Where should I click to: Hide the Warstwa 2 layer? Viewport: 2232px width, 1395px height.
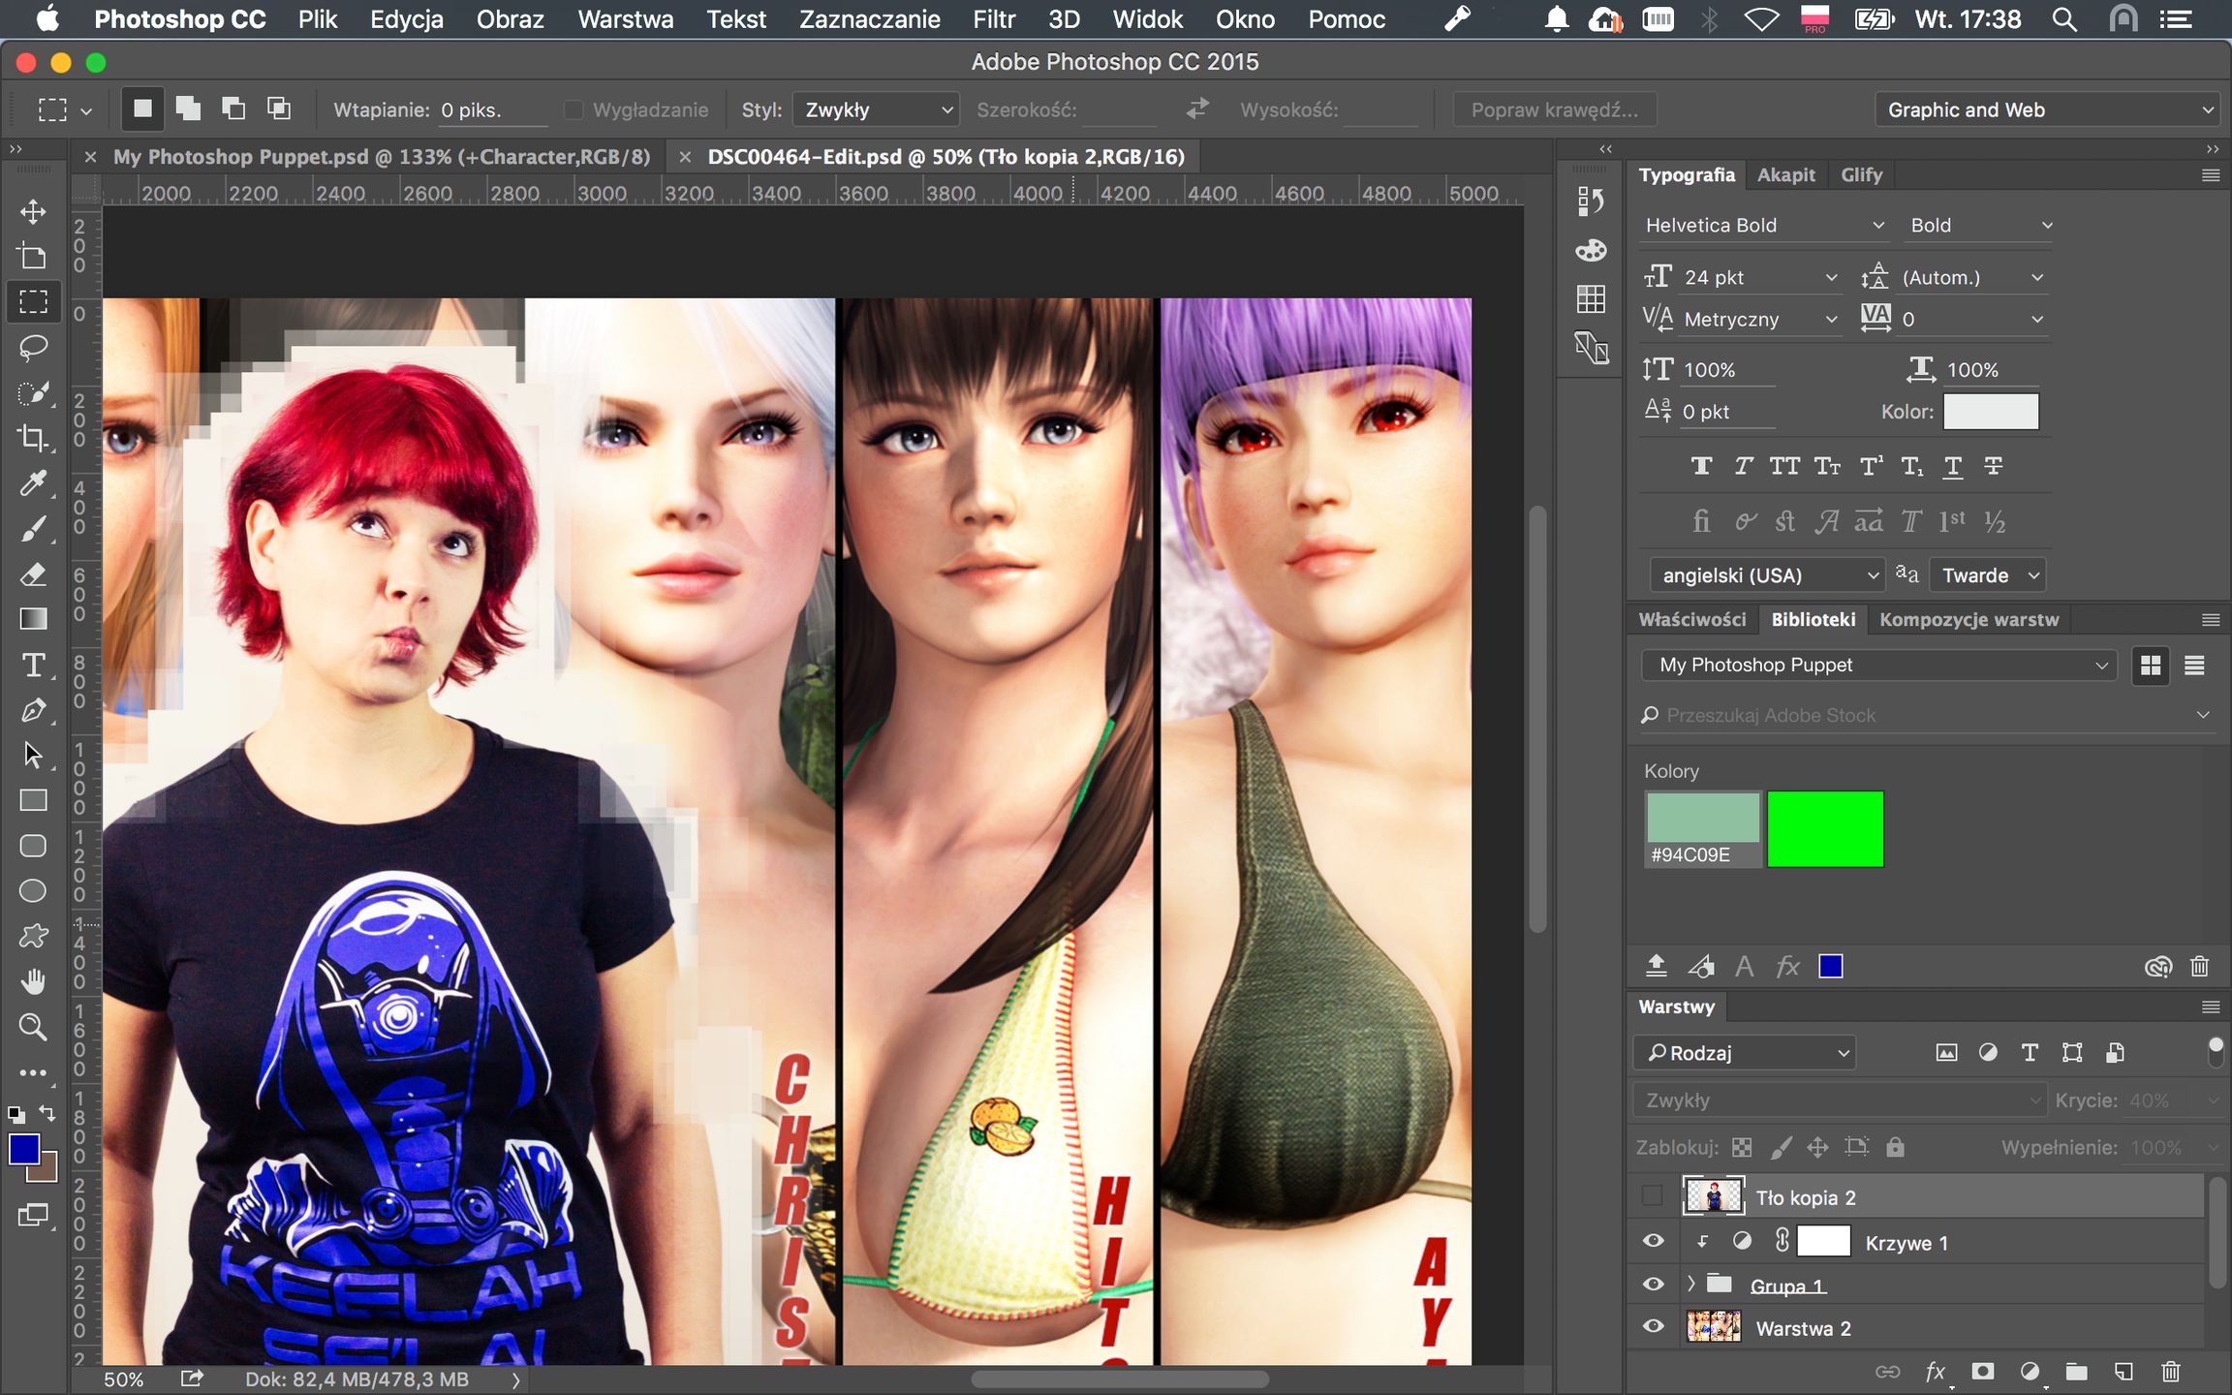1654,1326
